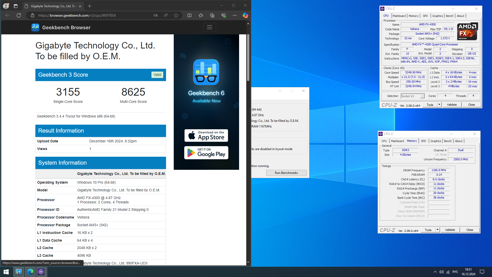This screenshot has height=277, width=492.
Task: Click Get it on Google Play badge
Action: point(206,153)
